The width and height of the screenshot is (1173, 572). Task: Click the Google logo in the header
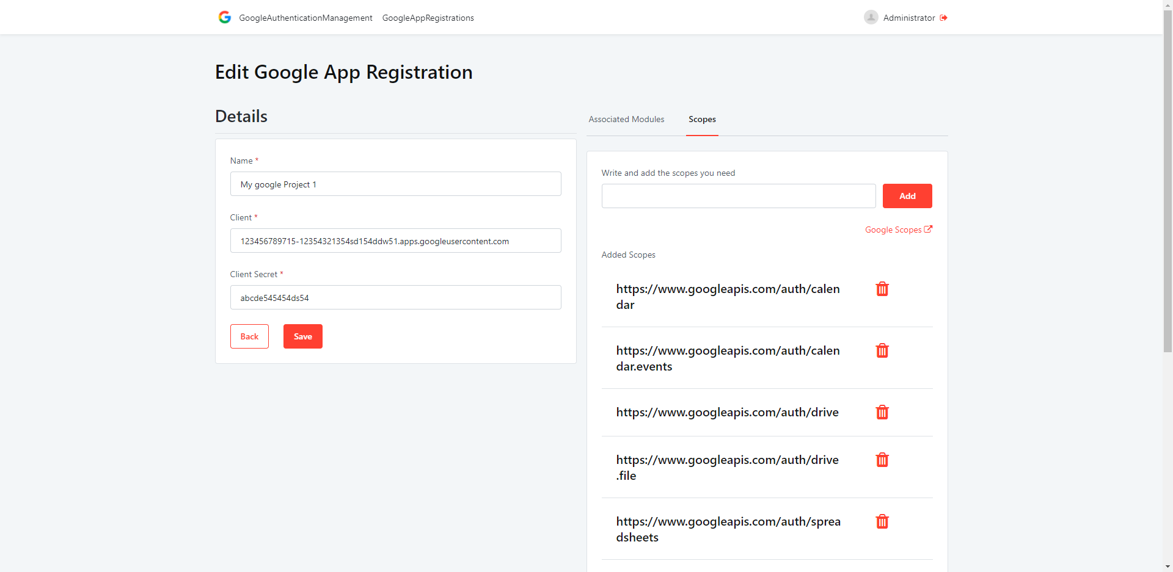pyautogui.click(x=225, y=17)
